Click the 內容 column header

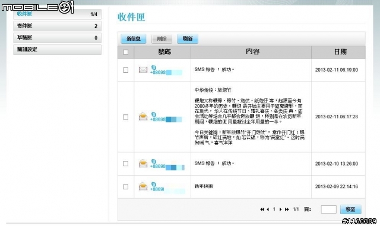pos(252,51)
